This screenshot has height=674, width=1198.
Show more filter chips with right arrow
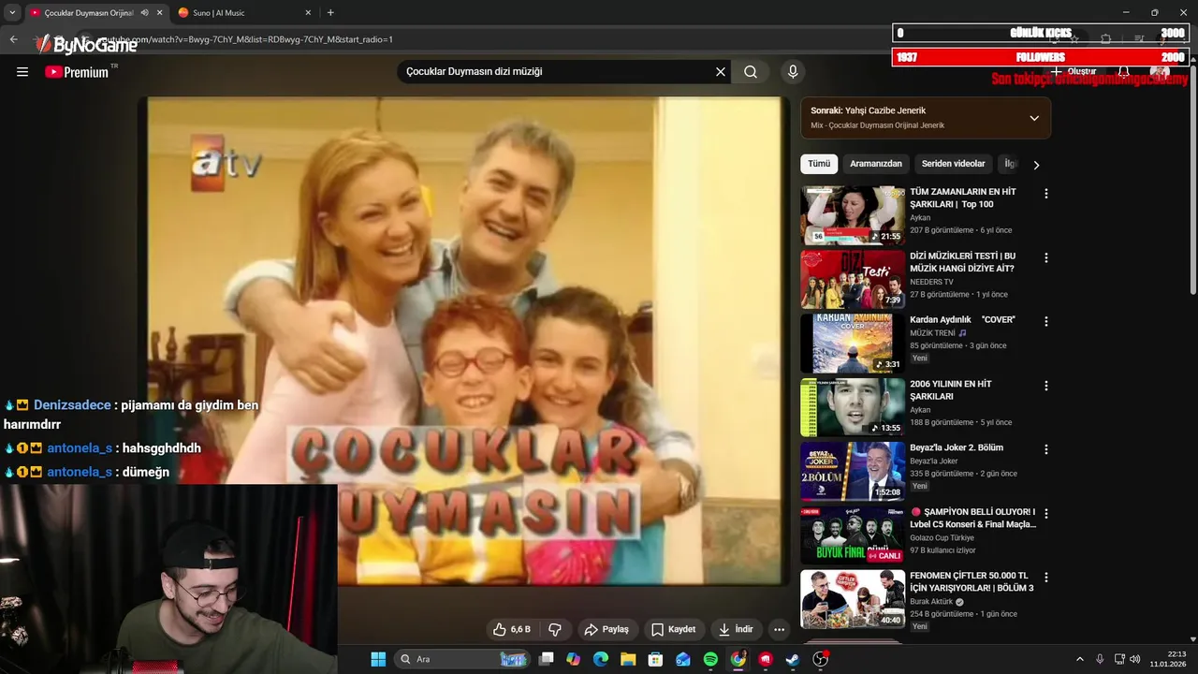point(1036,165)
